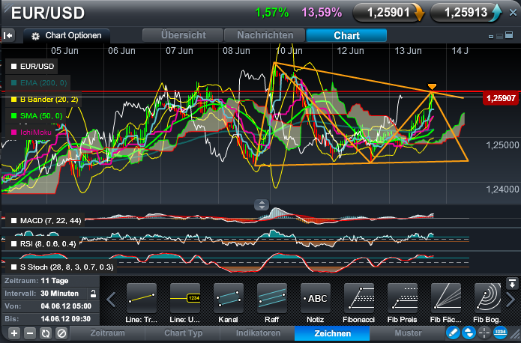Open the Übersicht tab
Screen dimensions: 521x343
pyautogui.click(x=183, y=35)
